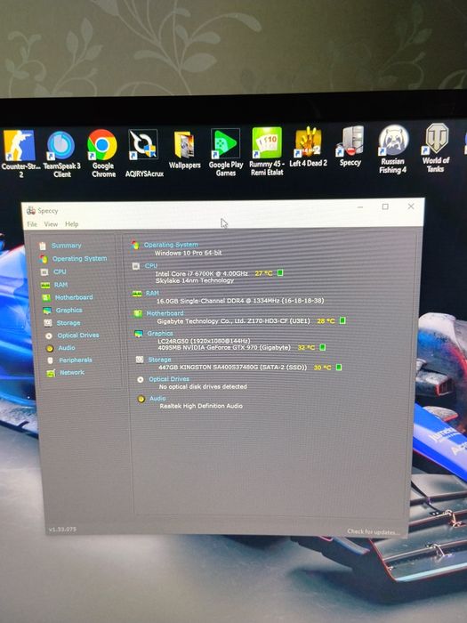Open the Help menu in Speccy

[71, 224]
